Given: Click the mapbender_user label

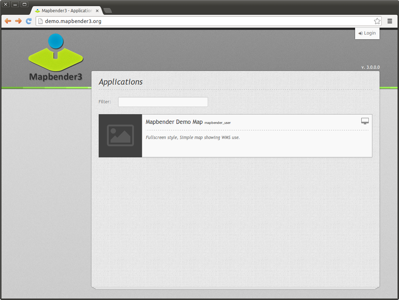Looking at the screenshot, I should [x=218, y=123].
